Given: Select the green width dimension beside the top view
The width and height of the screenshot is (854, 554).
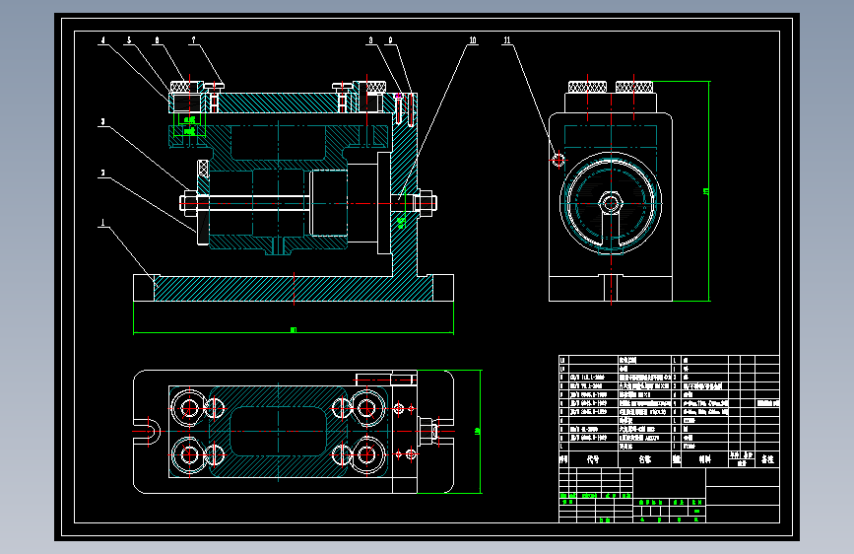Looking at the screenshot, I should click(480, 432).
